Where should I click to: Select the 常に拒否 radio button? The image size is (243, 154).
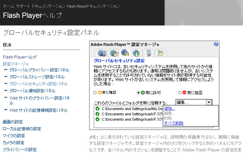pos(180,92)
